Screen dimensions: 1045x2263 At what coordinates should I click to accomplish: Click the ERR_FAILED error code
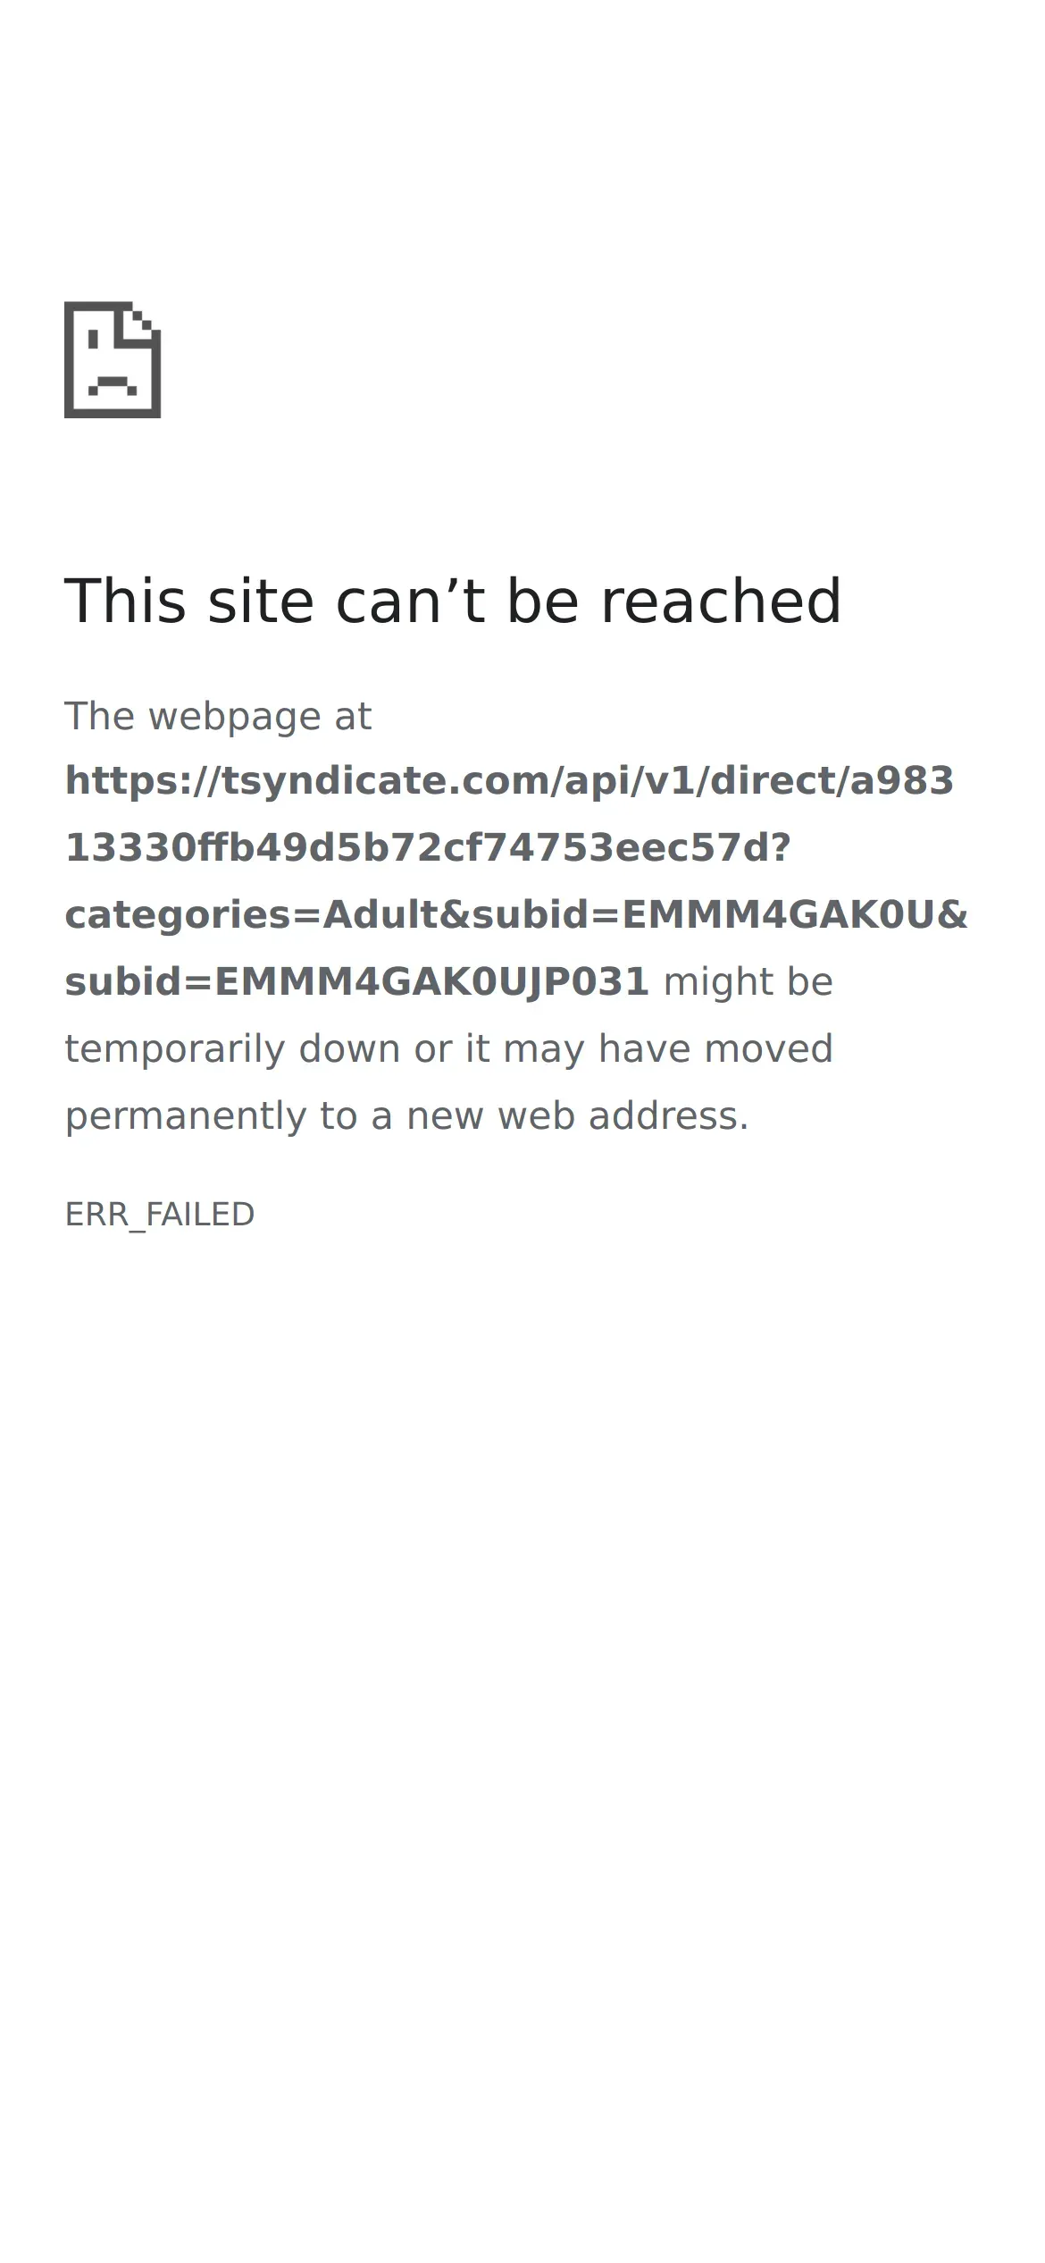pos(160,1215)
